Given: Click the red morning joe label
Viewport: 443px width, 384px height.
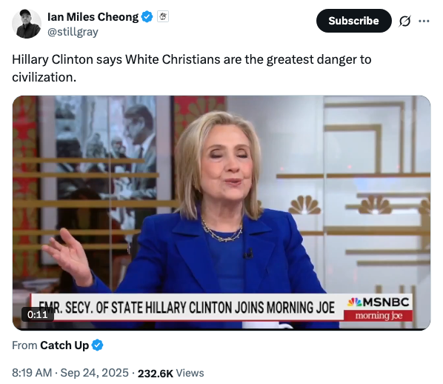Looking at the screenshot, I should point(379,315).
